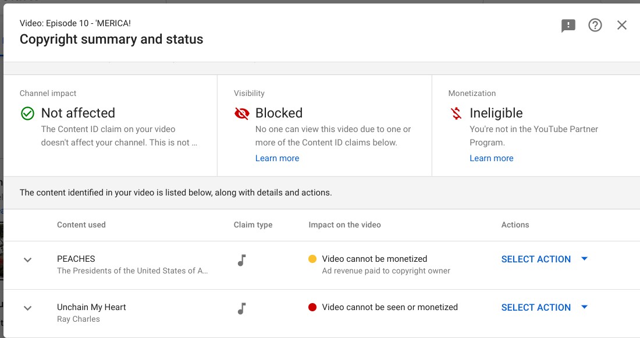
Task: Expand the PEACHES claim row chevron
Action: point(27,259)
